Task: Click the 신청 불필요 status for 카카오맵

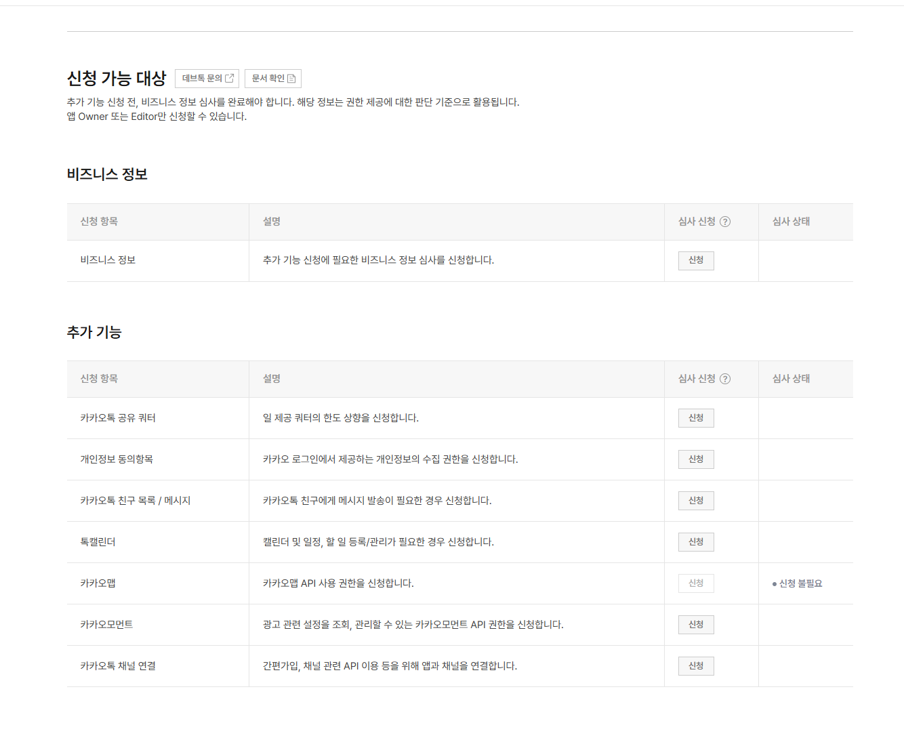Action: [800, 583]
